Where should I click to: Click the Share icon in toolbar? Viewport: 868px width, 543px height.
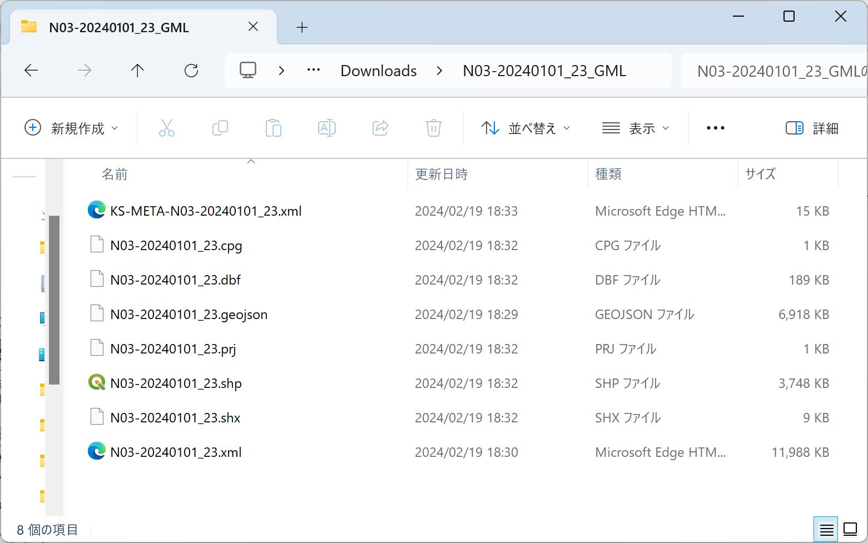click(x=380, y=128)
